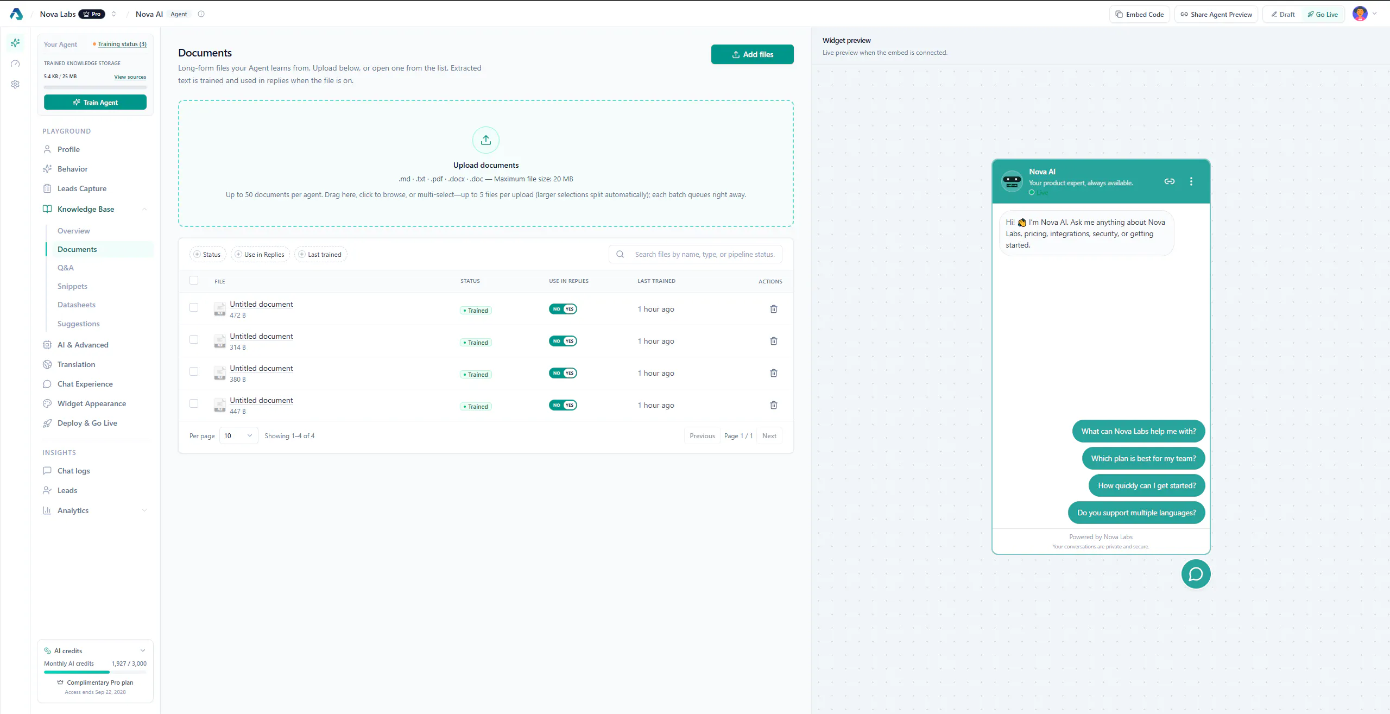Select all files with the header checkbox
The width and height of the screenshot is (1390, 714).
pyautogui.click(x=194, y=280)
